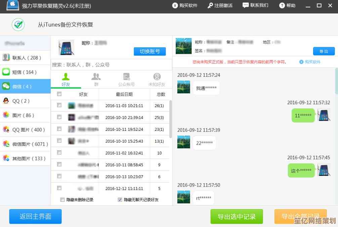Click the 切换账号 button

(x=150, y=51)
